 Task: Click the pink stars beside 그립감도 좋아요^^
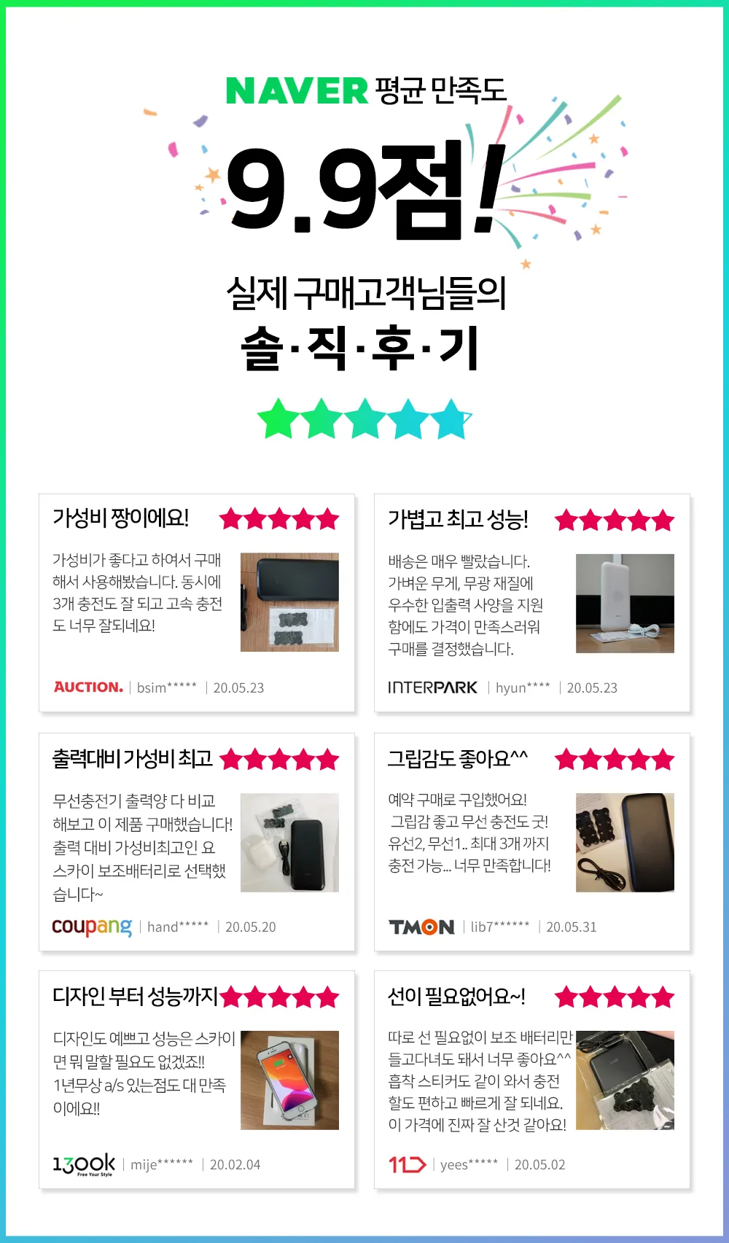coord(615,760)
